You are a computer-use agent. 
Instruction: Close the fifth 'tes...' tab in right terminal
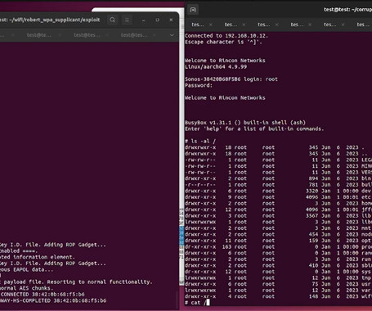[x=343, y=25]
